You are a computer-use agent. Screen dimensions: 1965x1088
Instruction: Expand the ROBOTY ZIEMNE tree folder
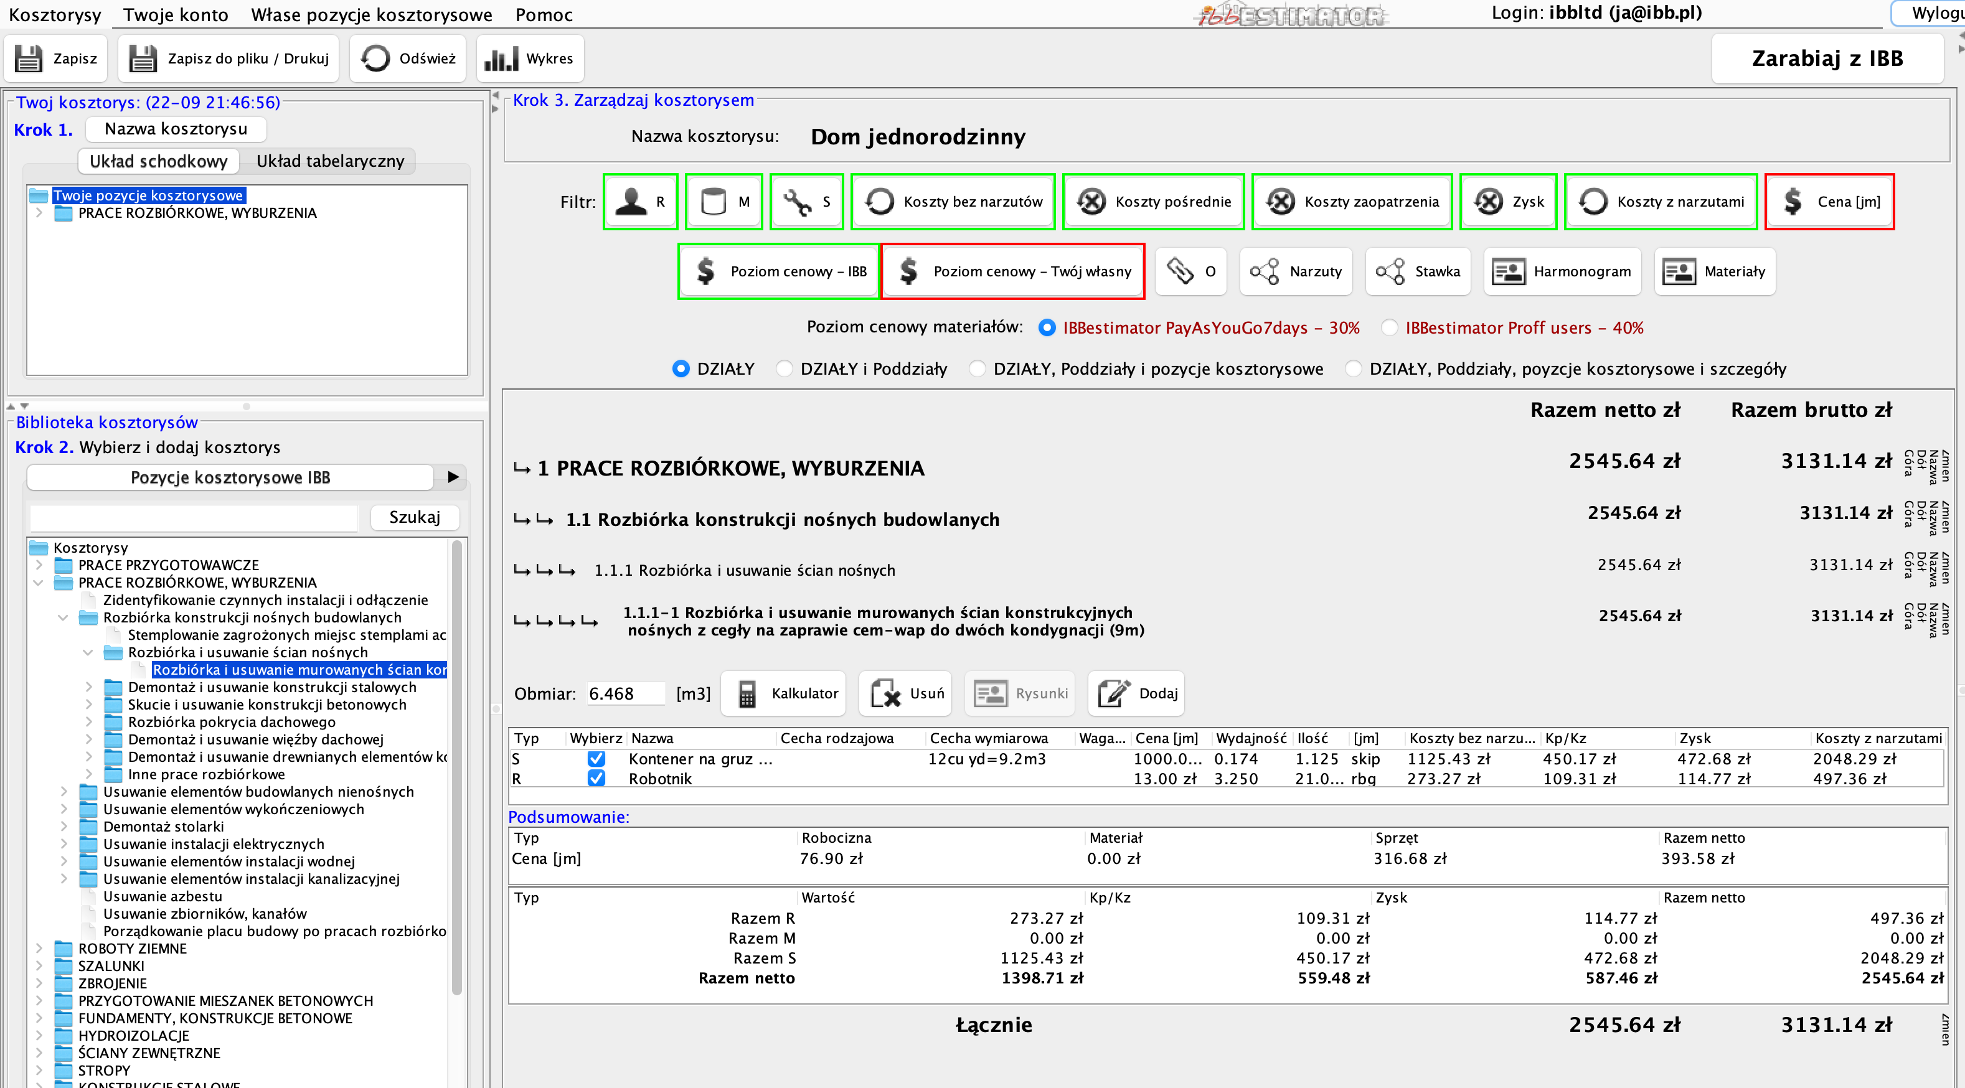(39, 949)
